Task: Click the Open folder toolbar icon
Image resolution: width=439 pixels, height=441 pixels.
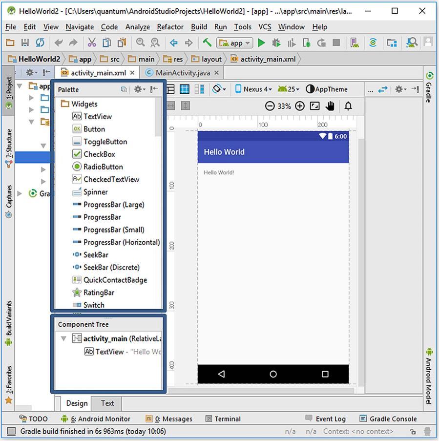Action: point(10,43)
